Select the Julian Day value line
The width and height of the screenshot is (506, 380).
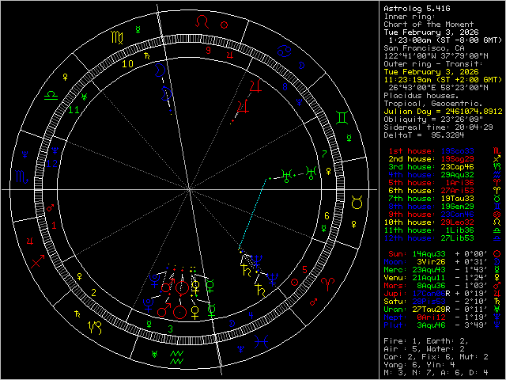[x=441, y=111]
